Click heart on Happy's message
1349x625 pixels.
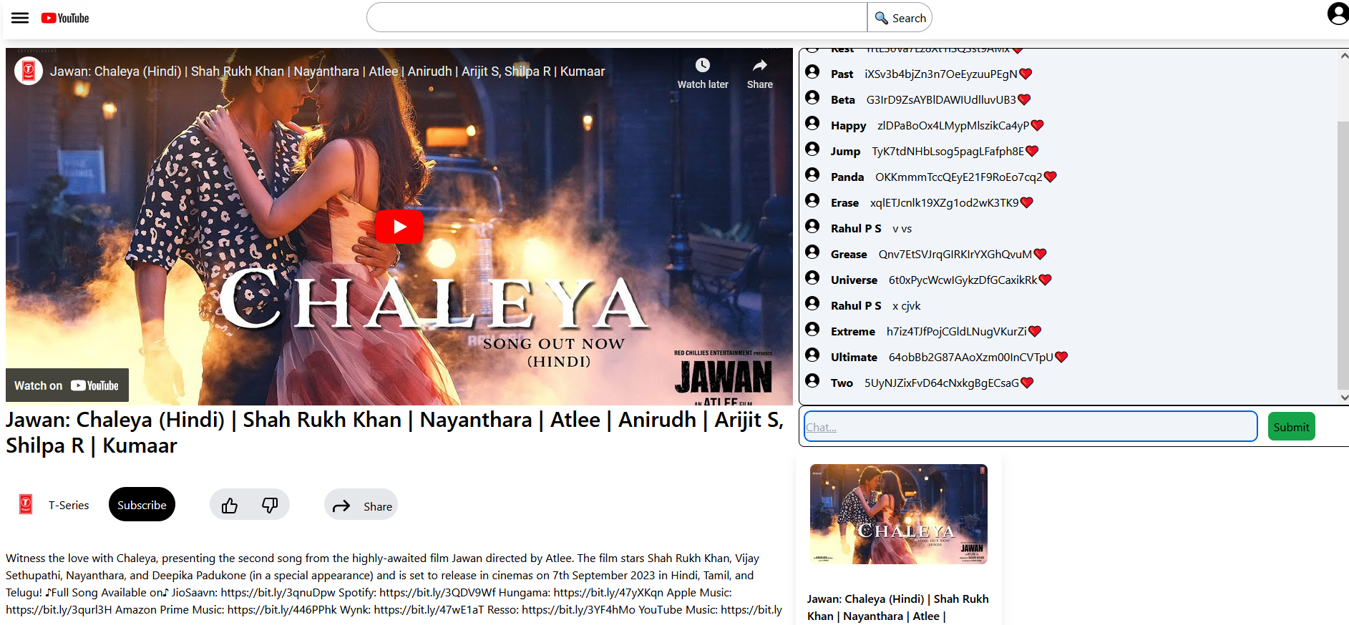pos(1037,125)
